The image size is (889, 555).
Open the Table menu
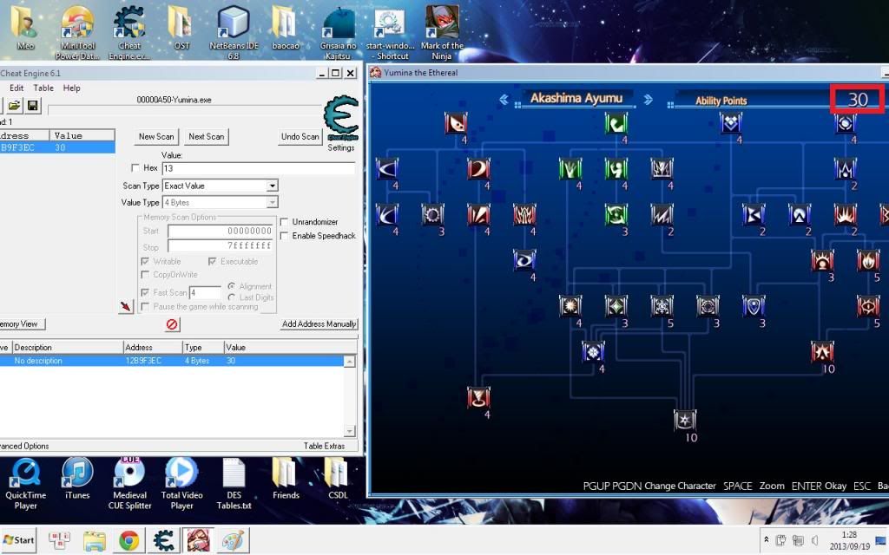pos(43,88)
